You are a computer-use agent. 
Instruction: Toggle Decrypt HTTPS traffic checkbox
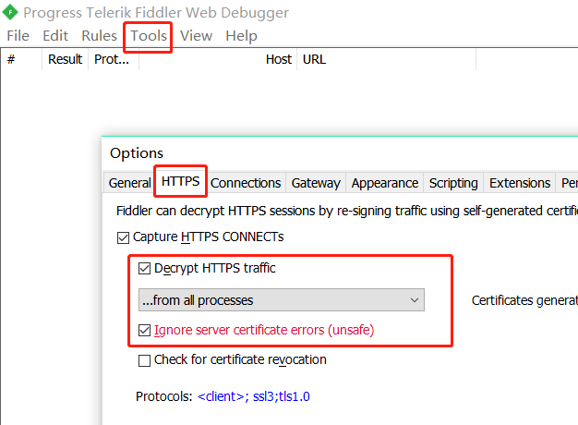[144, 269]
